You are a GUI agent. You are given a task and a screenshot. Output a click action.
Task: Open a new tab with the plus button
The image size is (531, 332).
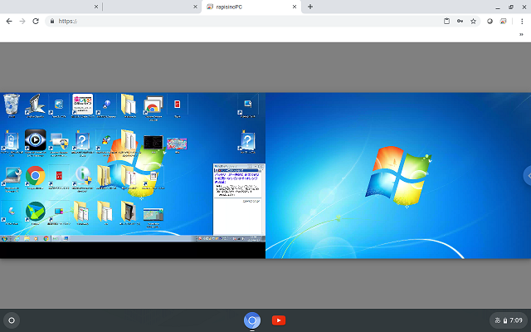[310, 7]
